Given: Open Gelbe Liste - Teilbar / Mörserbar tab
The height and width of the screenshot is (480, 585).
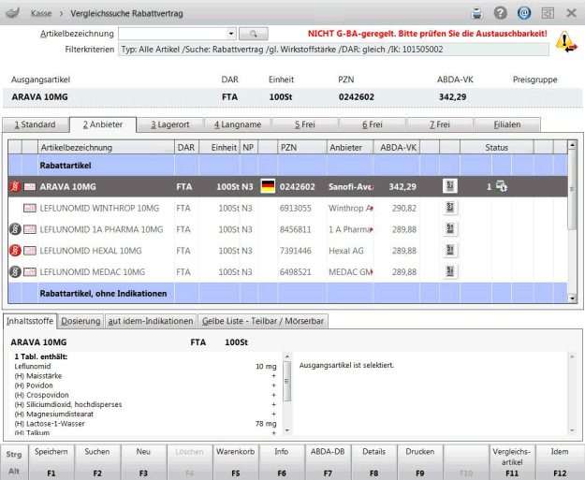Looking at the screenshot, I should coord(263,321).
